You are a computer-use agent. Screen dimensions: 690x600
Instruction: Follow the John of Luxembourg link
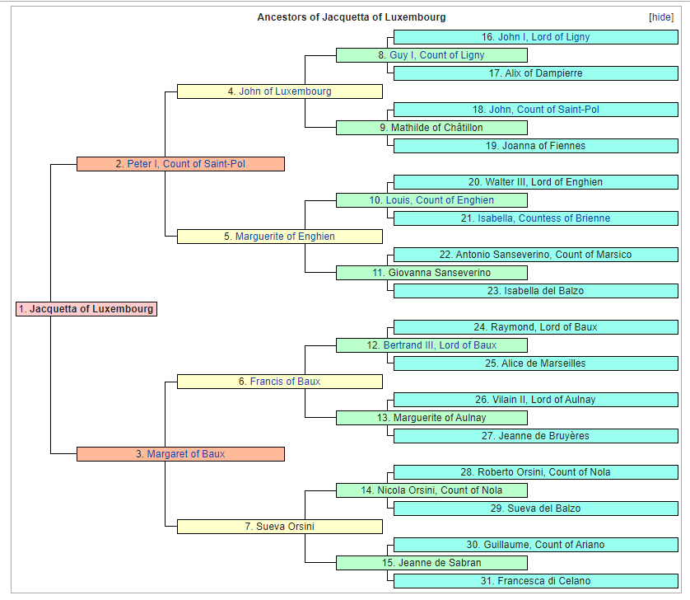point(285,91)
